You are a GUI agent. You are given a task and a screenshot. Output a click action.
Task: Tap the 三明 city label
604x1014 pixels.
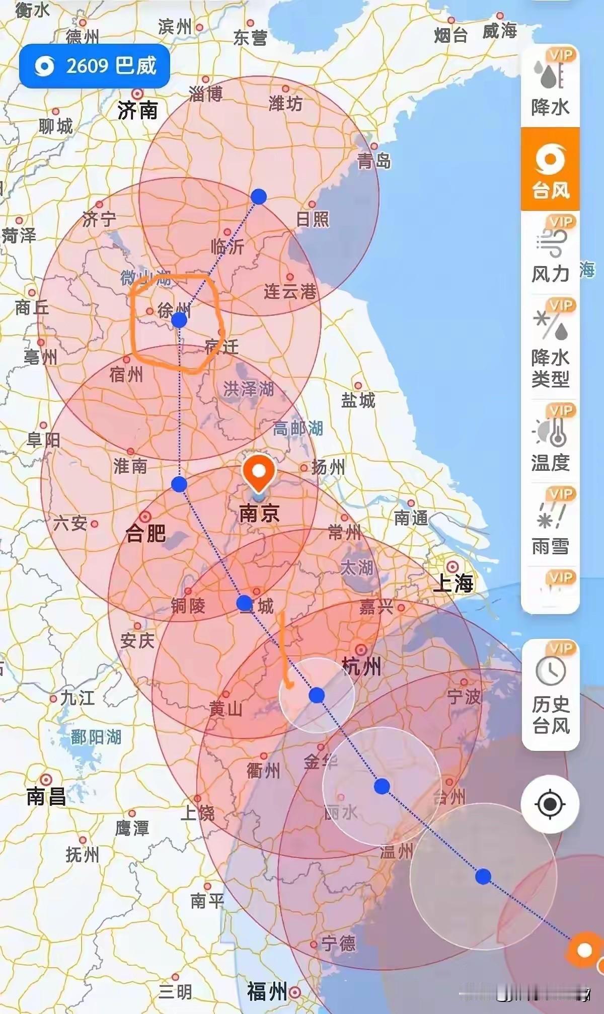click(175, 991)
